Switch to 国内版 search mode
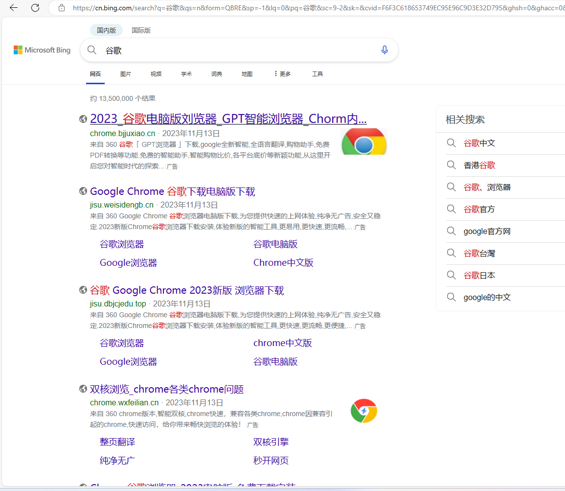565x491 pixels. click(106, 30)
